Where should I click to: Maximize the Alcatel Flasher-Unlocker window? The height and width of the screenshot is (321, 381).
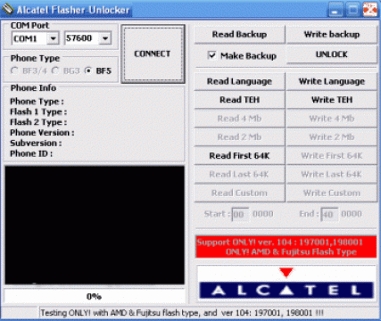point(352,10)
